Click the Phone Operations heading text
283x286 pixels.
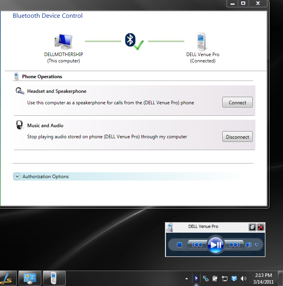tap(42, 77)
